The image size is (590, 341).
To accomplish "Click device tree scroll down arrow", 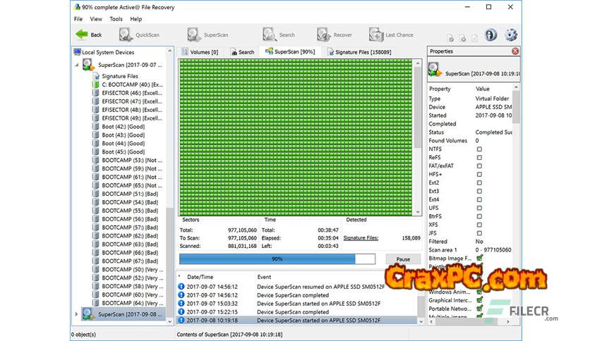I will [169, 322].
